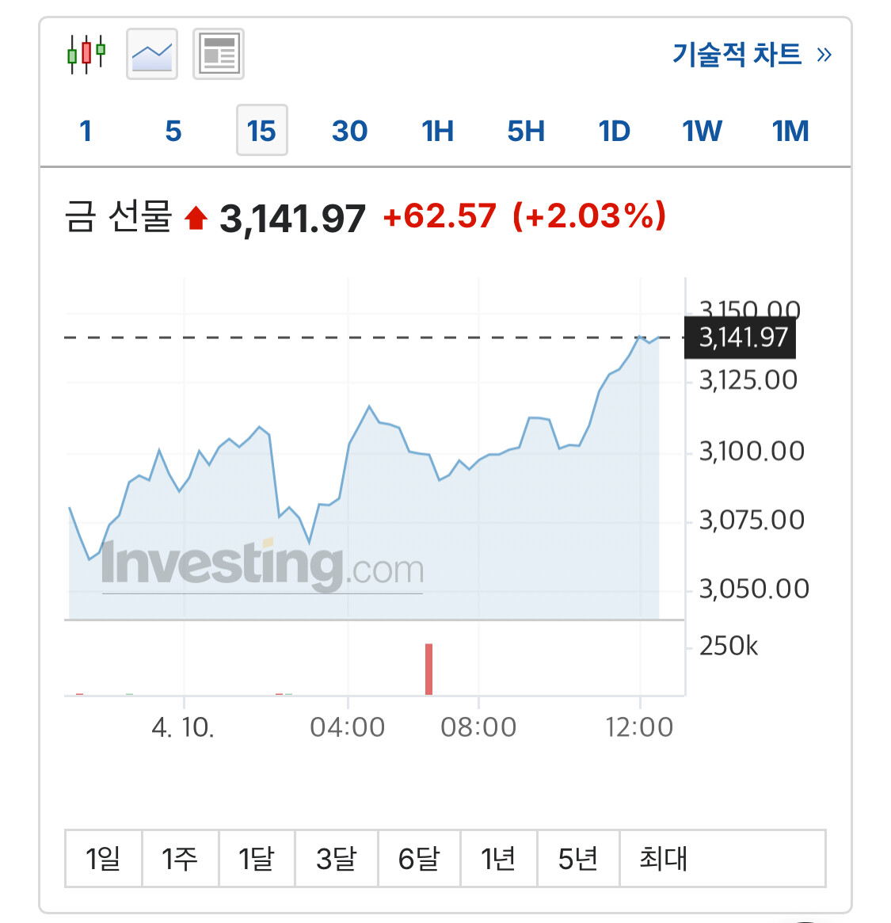Screen dimensions: 891x923
Task: Click the red volume bar
Action: [429, 669]
